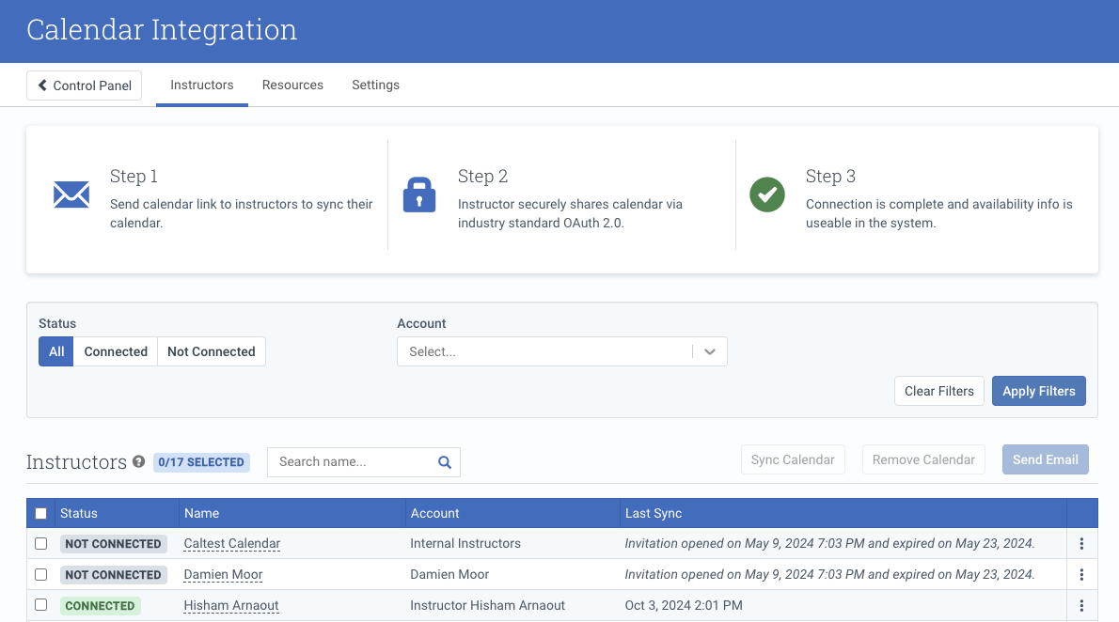Check the Hisham Arnaout row checkbox
Screen dimensions: 1119x622
point(40,605)
